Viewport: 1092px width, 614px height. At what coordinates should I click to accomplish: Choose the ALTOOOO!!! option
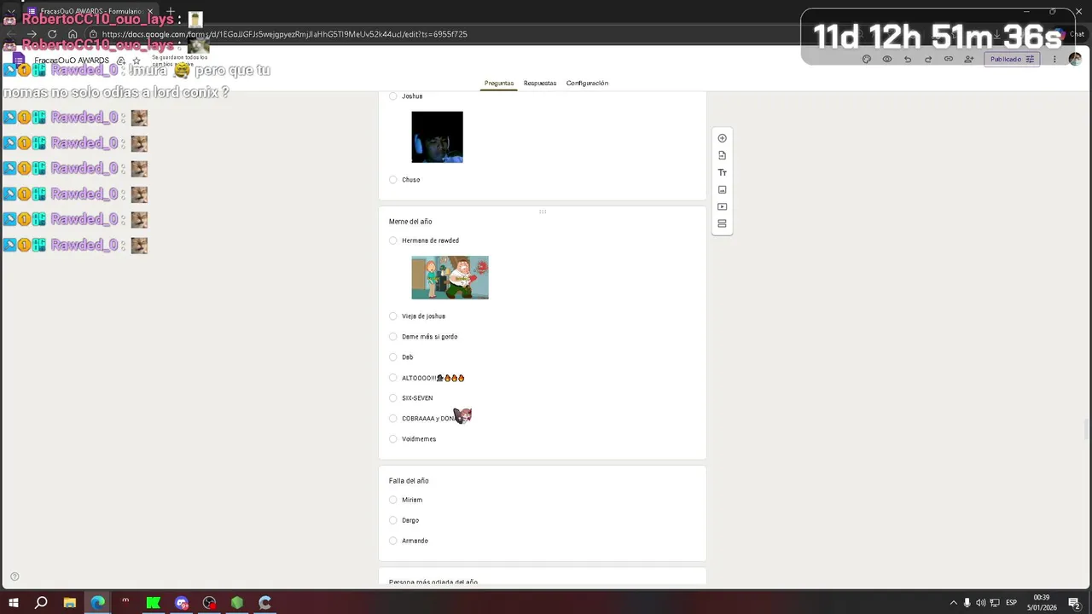tap(393, 378)
